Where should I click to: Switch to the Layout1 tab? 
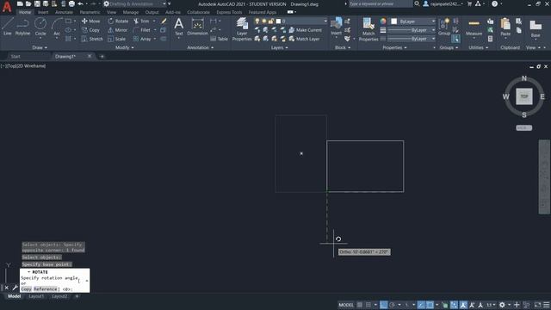(36, 296)
